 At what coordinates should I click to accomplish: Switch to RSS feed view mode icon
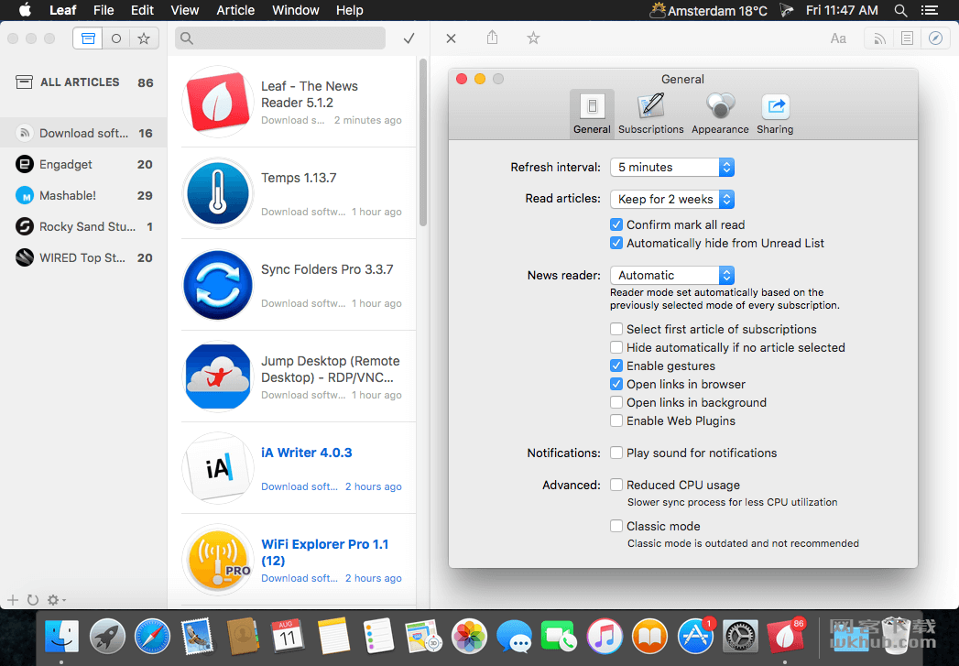879,38
